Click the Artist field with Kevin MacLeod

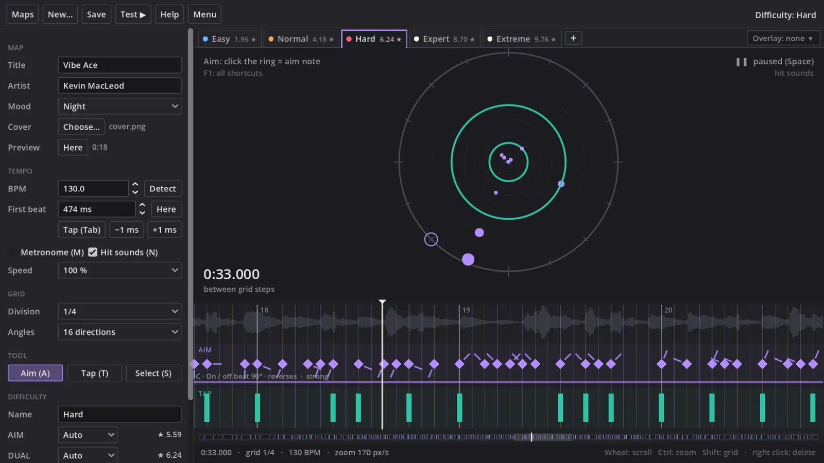point(119,85)
